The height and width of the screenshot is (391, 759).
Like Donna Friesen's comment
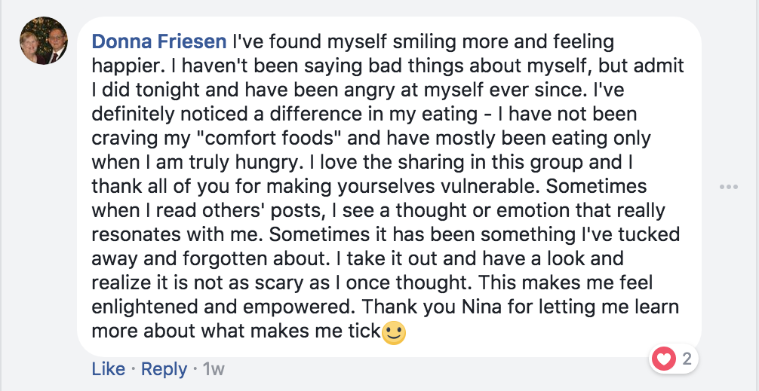point(109,369)
